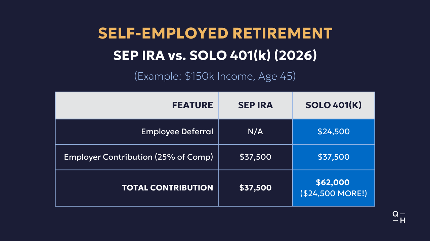Image resolution: width=430 pixels, height=241 pixels.
Task: Select the SOLO 401(K) column header
Action: (334, 105)
